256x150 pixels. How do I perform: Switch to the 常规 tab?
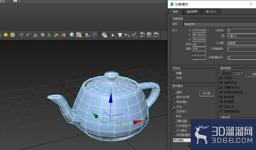[x=175, y=12]
